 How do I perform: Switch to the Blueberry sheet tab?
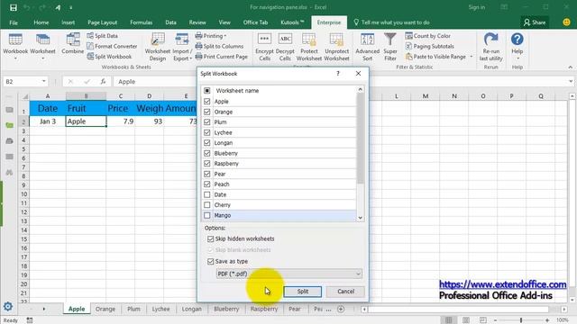[x=226, y=309]
